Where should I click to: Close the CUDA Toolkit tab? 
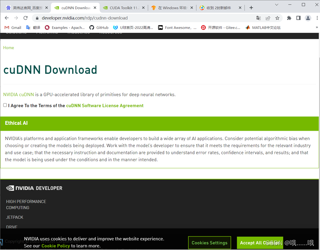143,8
